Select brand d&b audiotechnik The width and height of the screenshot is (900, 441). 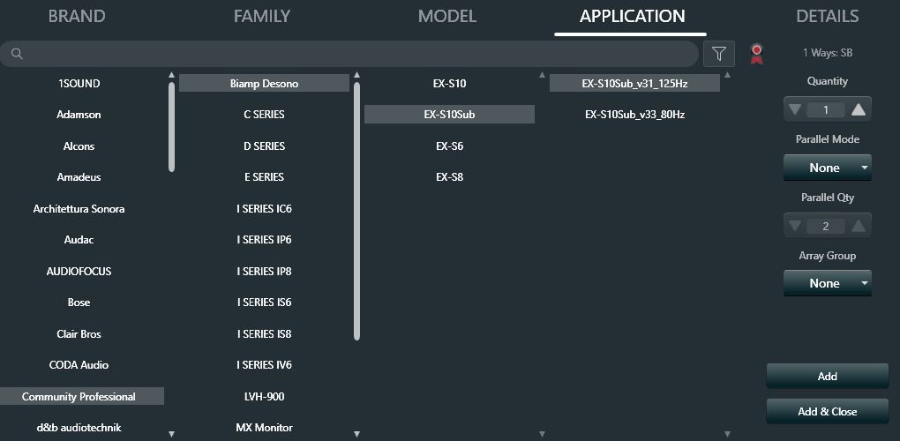pos(79,427)
